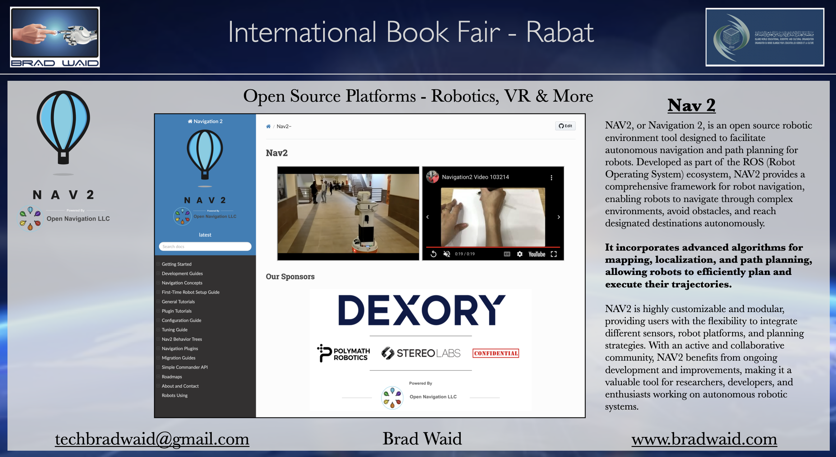Enter fullscreen on the YouTube video
Screen dimensions: 836x457
(x=554, y=254)
